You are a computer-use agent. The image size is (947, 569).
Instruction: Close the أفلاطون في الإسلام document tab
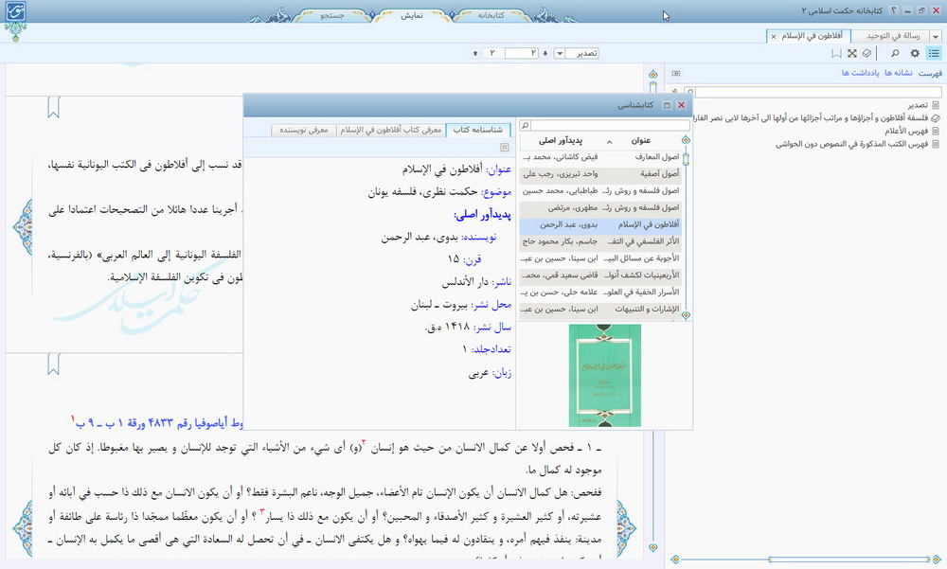[773, 37]
